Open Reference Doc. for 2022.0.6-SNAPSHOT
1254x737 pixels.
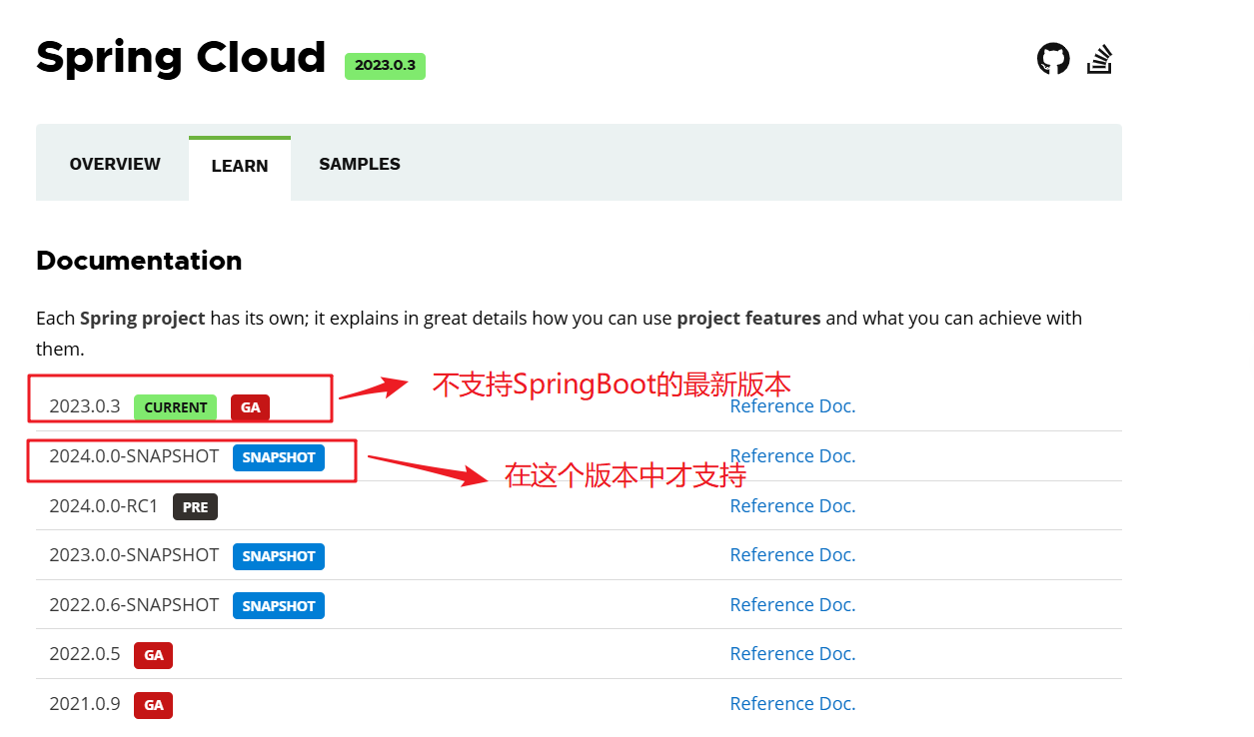point(792,605)
